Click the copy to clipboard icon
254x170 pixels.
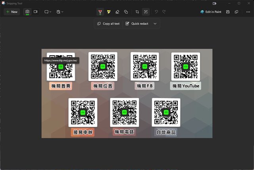(237, 12)
